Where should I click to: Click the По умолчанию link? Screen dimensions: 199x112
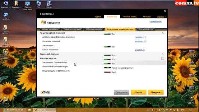tap(155, 21)
